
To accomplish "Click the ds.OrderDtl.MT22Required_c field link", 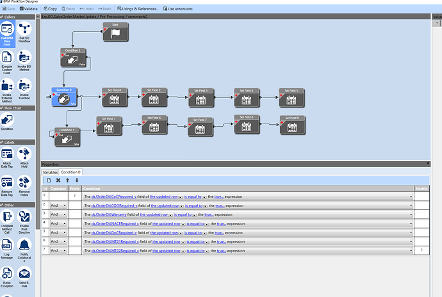I will point(115,250).
